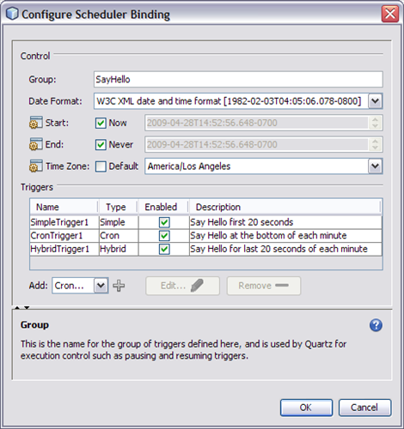Select the HybridTrigger1 name cell
The width and height of the screenshot is (404, 429).
pos(64,249)
